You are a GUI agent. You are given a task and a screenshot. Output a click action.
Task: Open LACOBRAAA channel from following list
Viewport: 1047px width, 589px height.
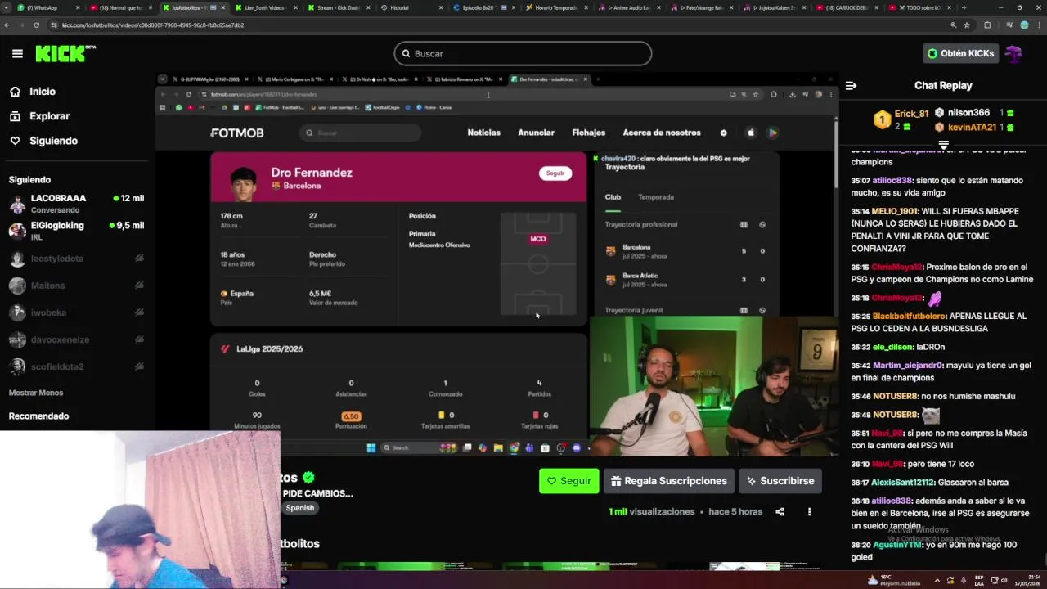[x=76, y=203]
